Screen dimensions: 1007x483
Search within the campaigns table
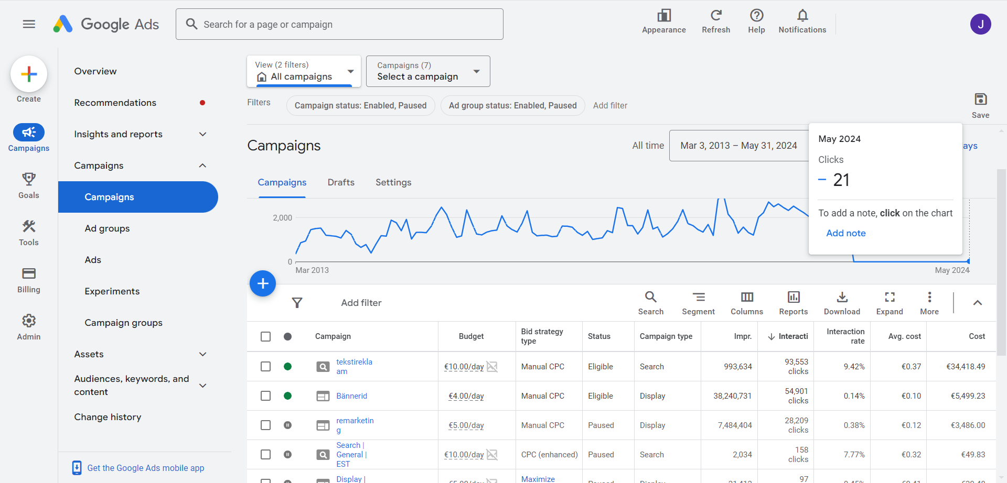pyautogui.click(x=651, y=303)
